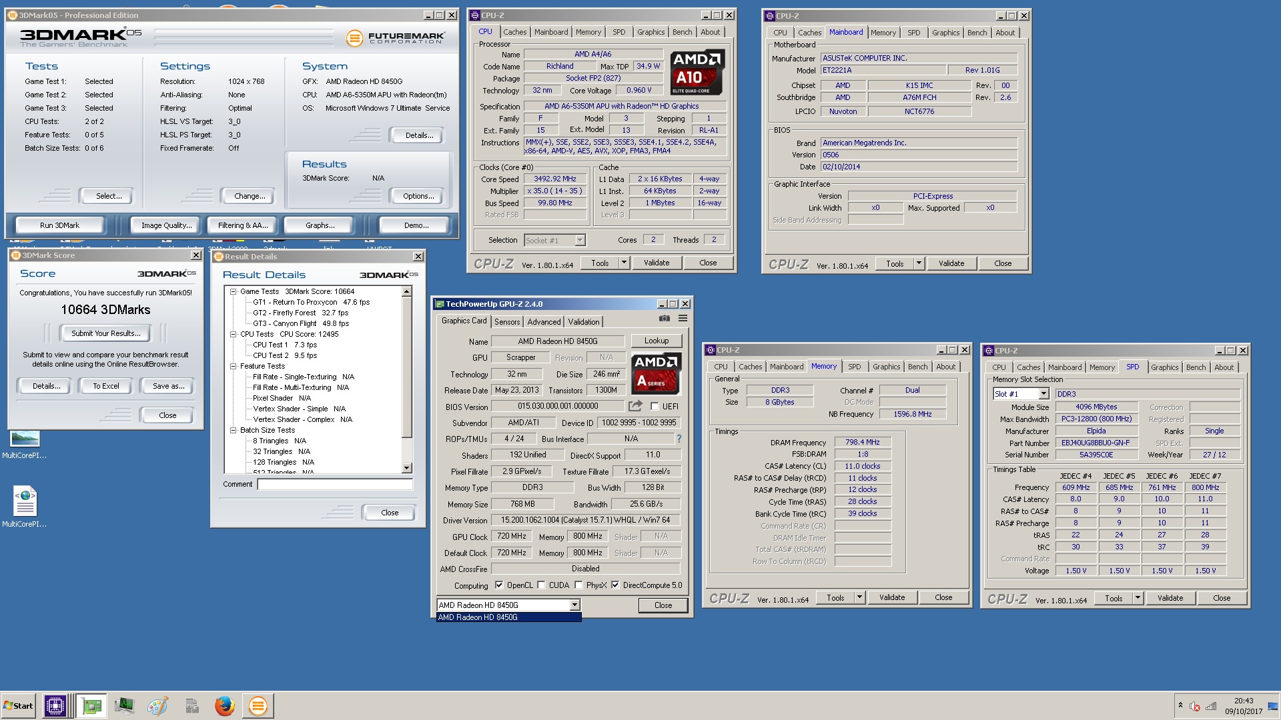
Task: Open the gray PNG file taskbar icon
Action: tap(191, 705)
